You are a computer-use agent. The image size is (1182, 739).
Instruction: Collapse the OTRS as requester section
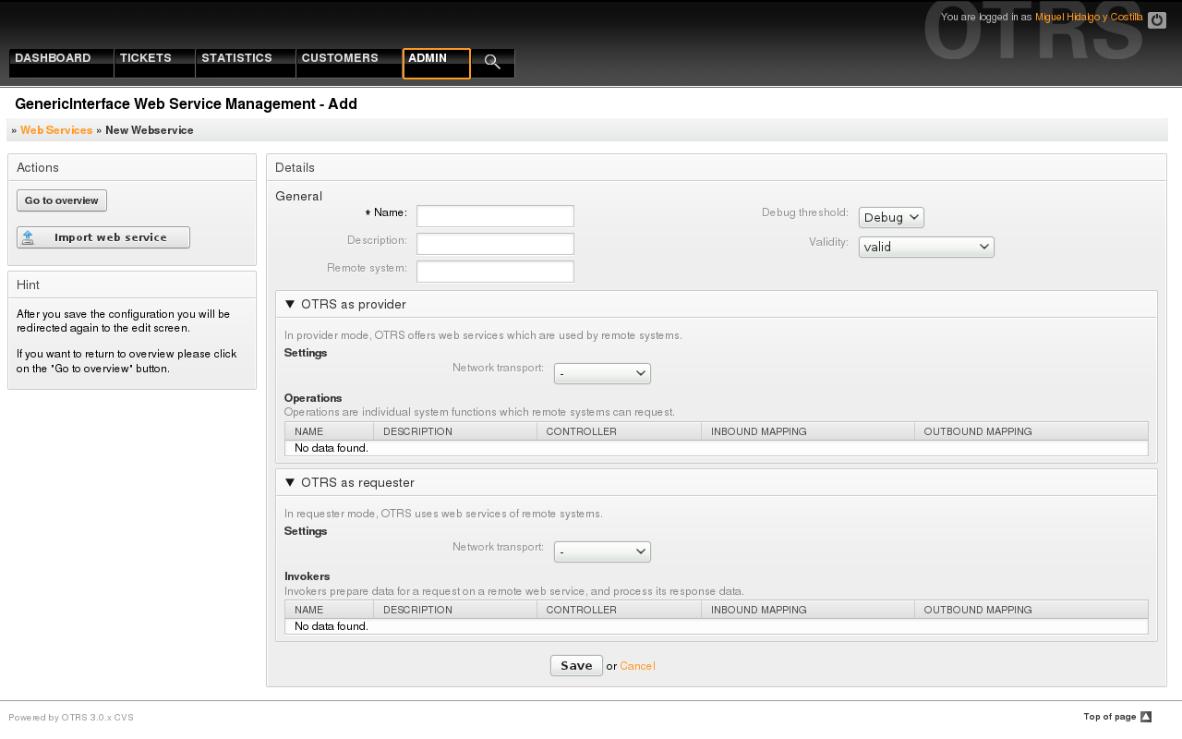[x=290, y=482]
